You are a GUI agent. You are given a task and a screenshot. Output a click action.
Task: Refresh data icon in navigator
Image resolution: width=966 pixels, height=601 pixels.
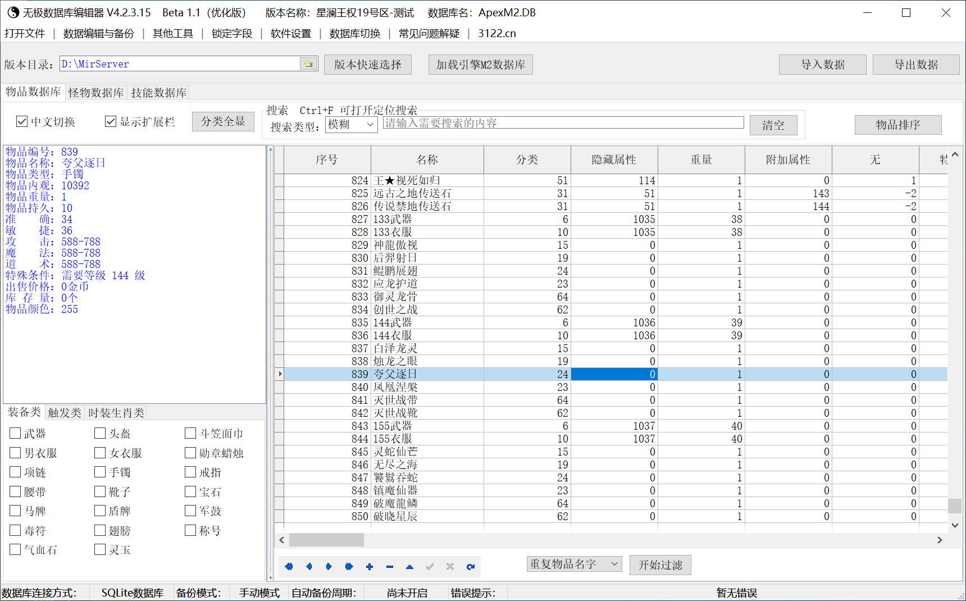(x=471, y=567)
